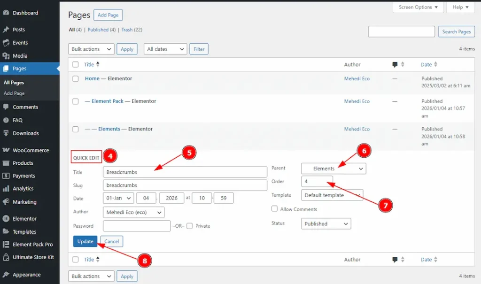
Task: Open All Pages submenu item
Action: point(14,83)
